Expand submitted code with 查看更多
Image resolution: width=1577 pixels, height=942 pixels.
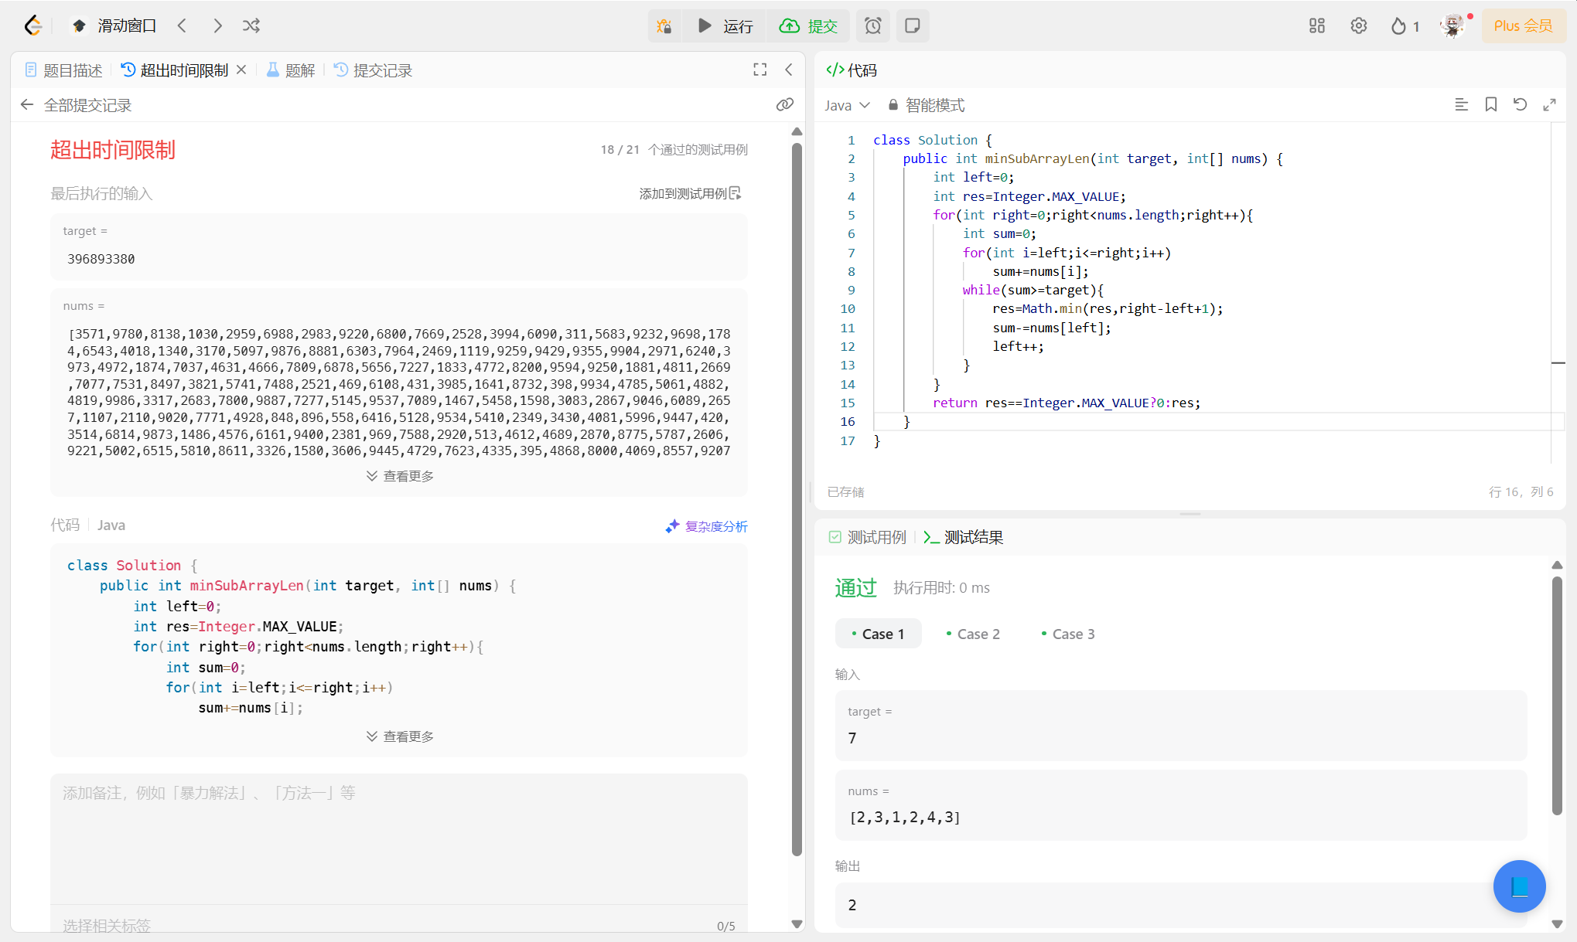(400, 736)
